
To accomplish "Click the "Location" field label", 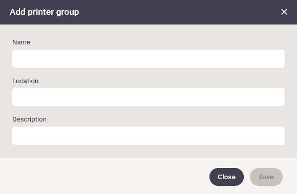I will 26,81.
